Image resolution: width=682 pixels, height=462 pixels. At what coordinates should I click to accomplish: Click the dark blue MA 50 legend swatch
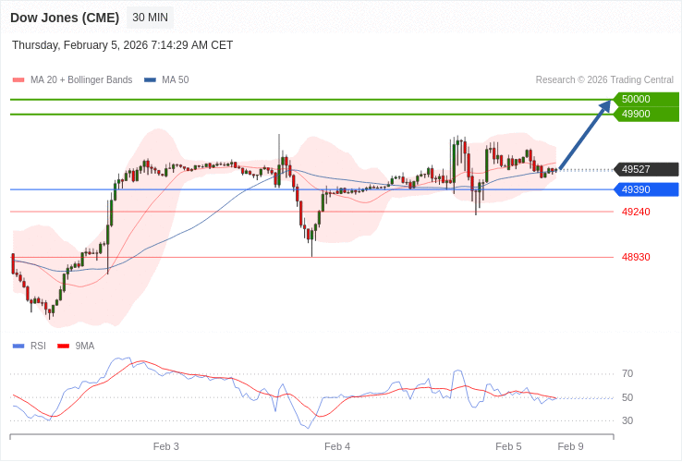pos(150,80)
